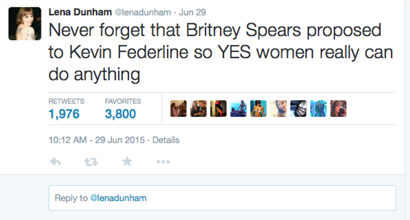
Task: Click the @lenadunham handle link
Action: 143,13
